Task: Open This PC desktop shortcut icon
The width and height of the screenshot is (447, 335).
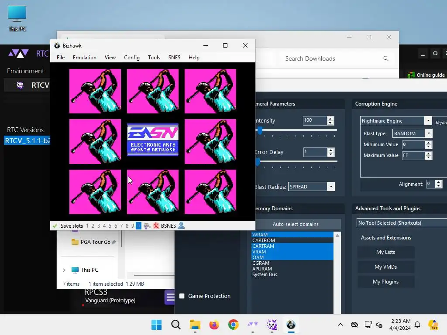Action: (17, 14)
